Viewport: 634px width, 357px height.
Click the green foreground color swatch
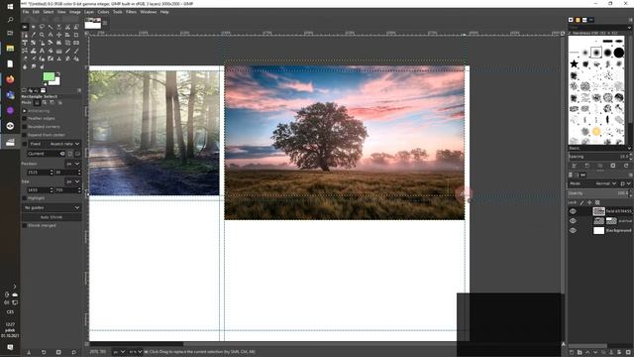(x=49, y=76)
